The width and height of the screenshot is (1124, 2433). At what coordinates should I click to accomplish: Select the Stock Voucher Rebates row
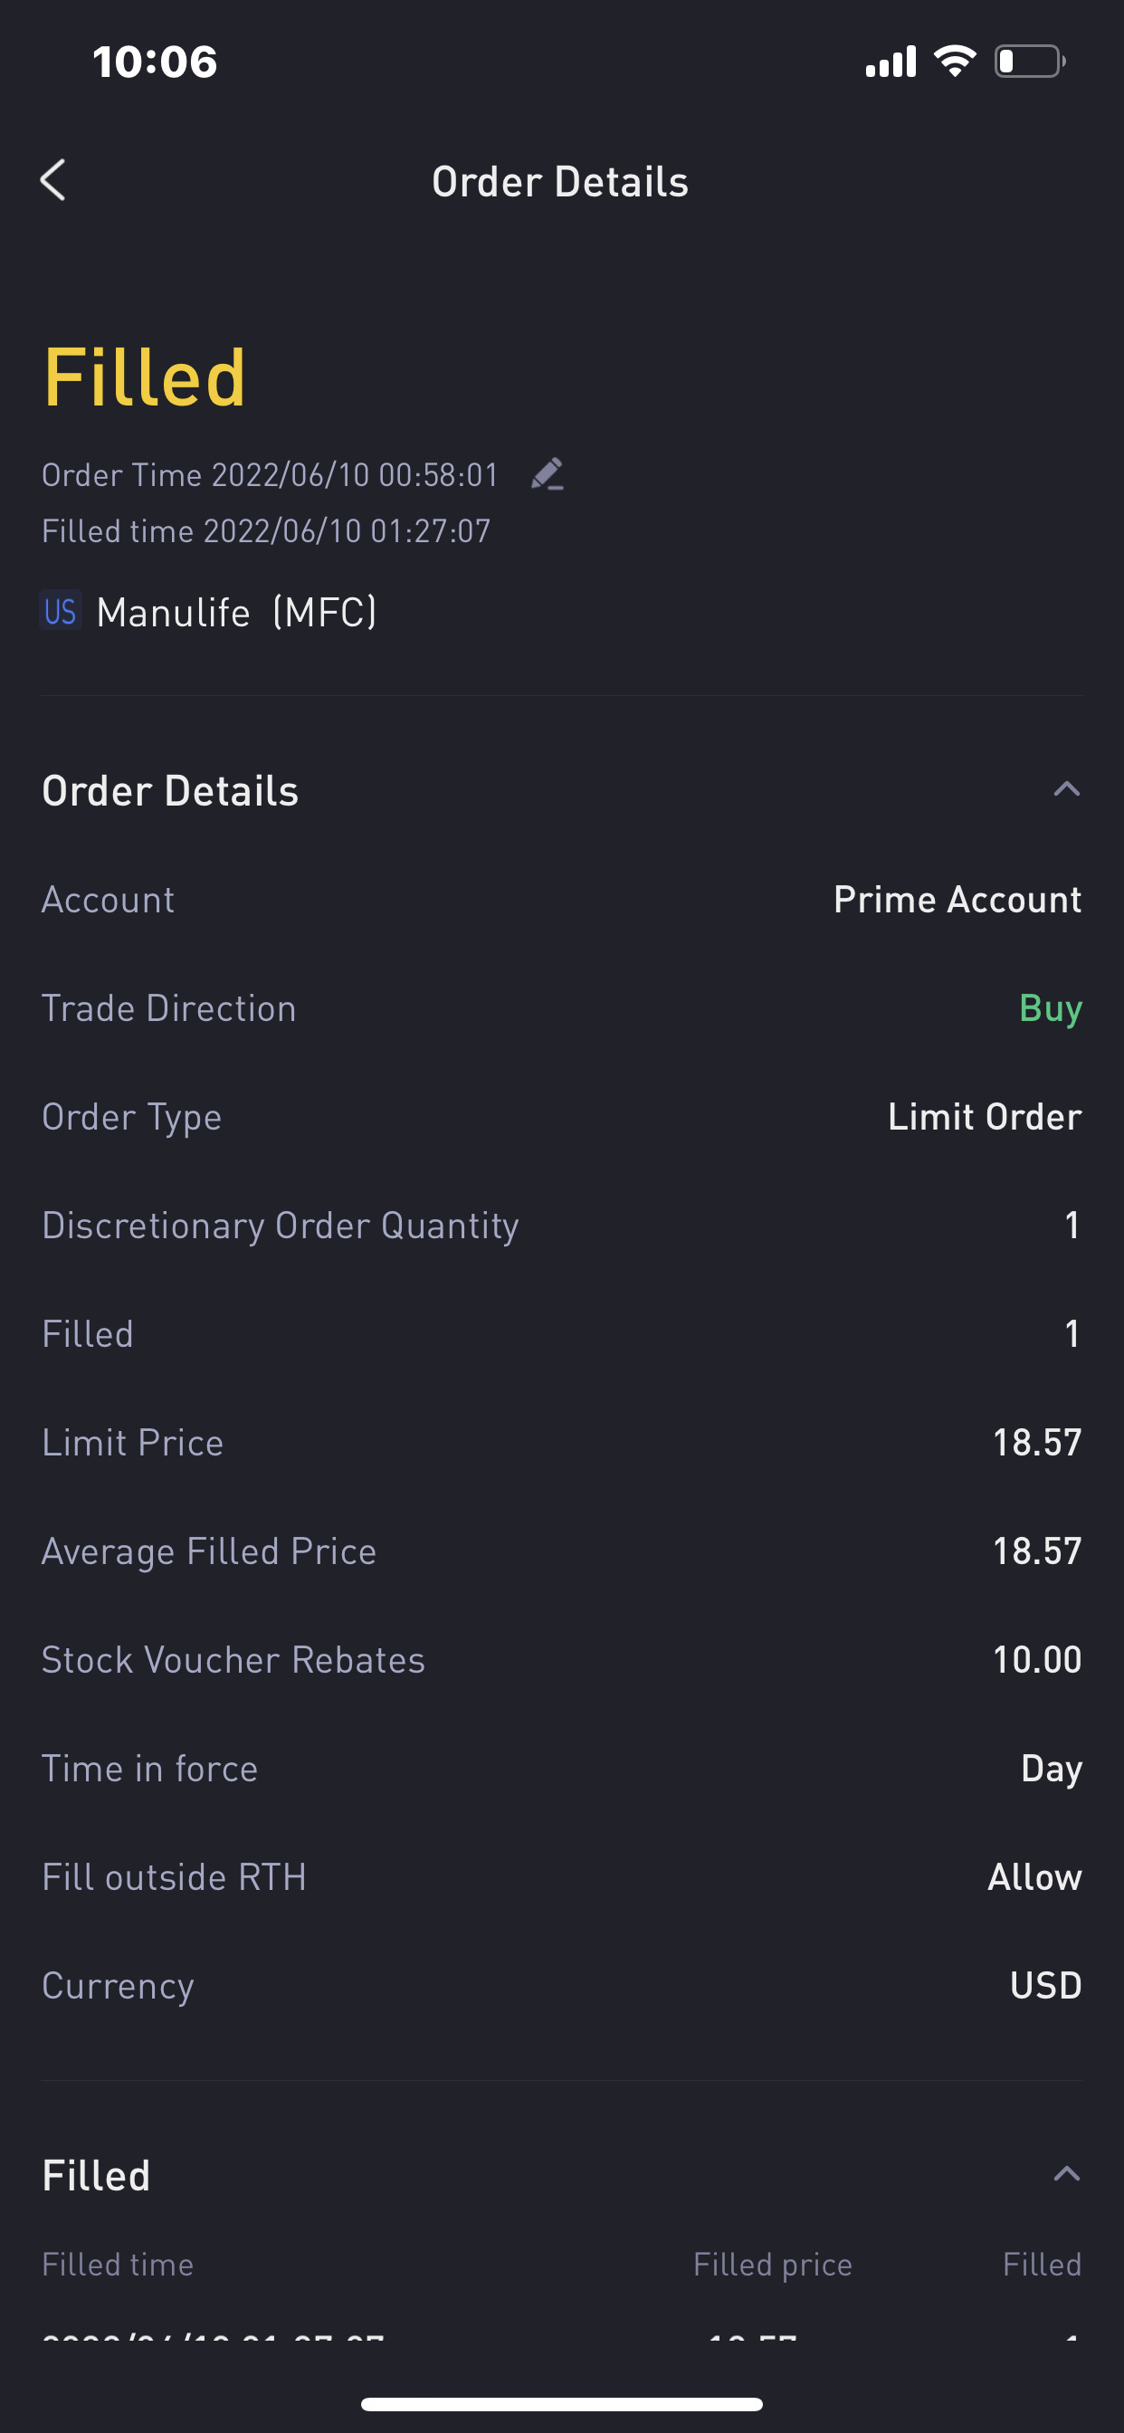tap(561, 1659)
